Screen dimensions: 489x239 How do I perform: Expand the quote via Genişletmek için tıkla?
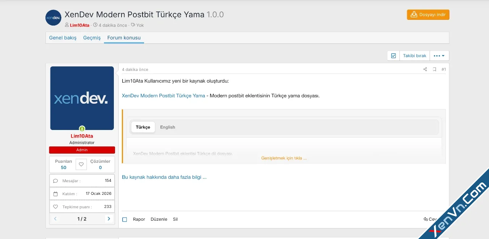(x=284, y=158)
